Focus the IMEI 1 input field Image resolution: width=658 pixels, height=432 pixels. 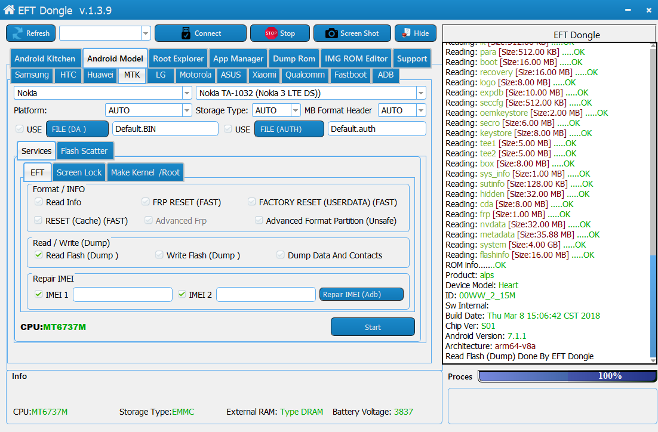(x=122, y=294)
